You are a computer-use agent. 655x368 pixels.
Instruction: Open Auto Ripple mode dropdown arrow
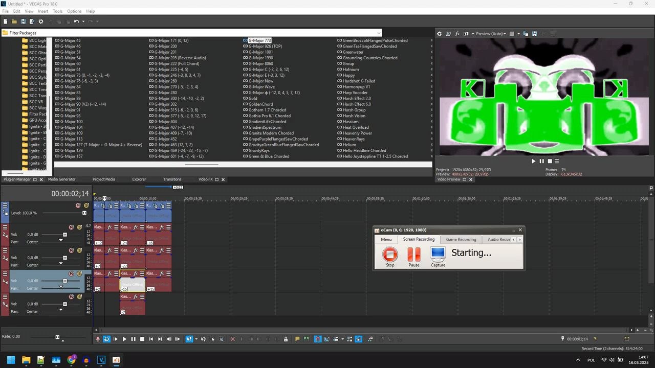(x=342, y=339)
